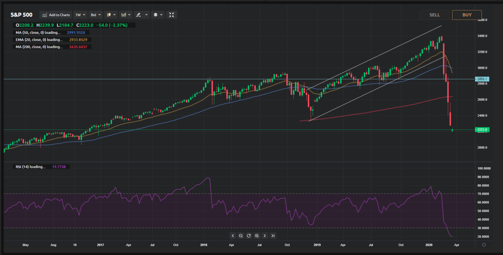Screen dimensions: 503x255
Task: Click the layers stack icon
Action: tap(155, 15)
